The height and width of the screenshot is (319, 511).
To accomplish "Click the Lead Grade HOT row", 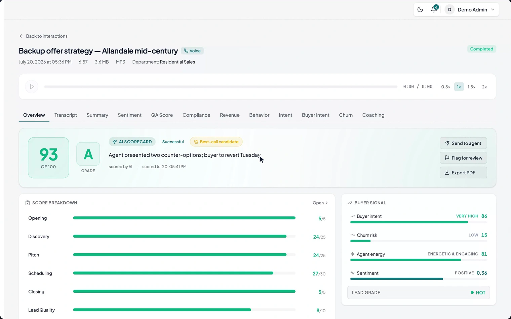I will click(x=419, y=292).
